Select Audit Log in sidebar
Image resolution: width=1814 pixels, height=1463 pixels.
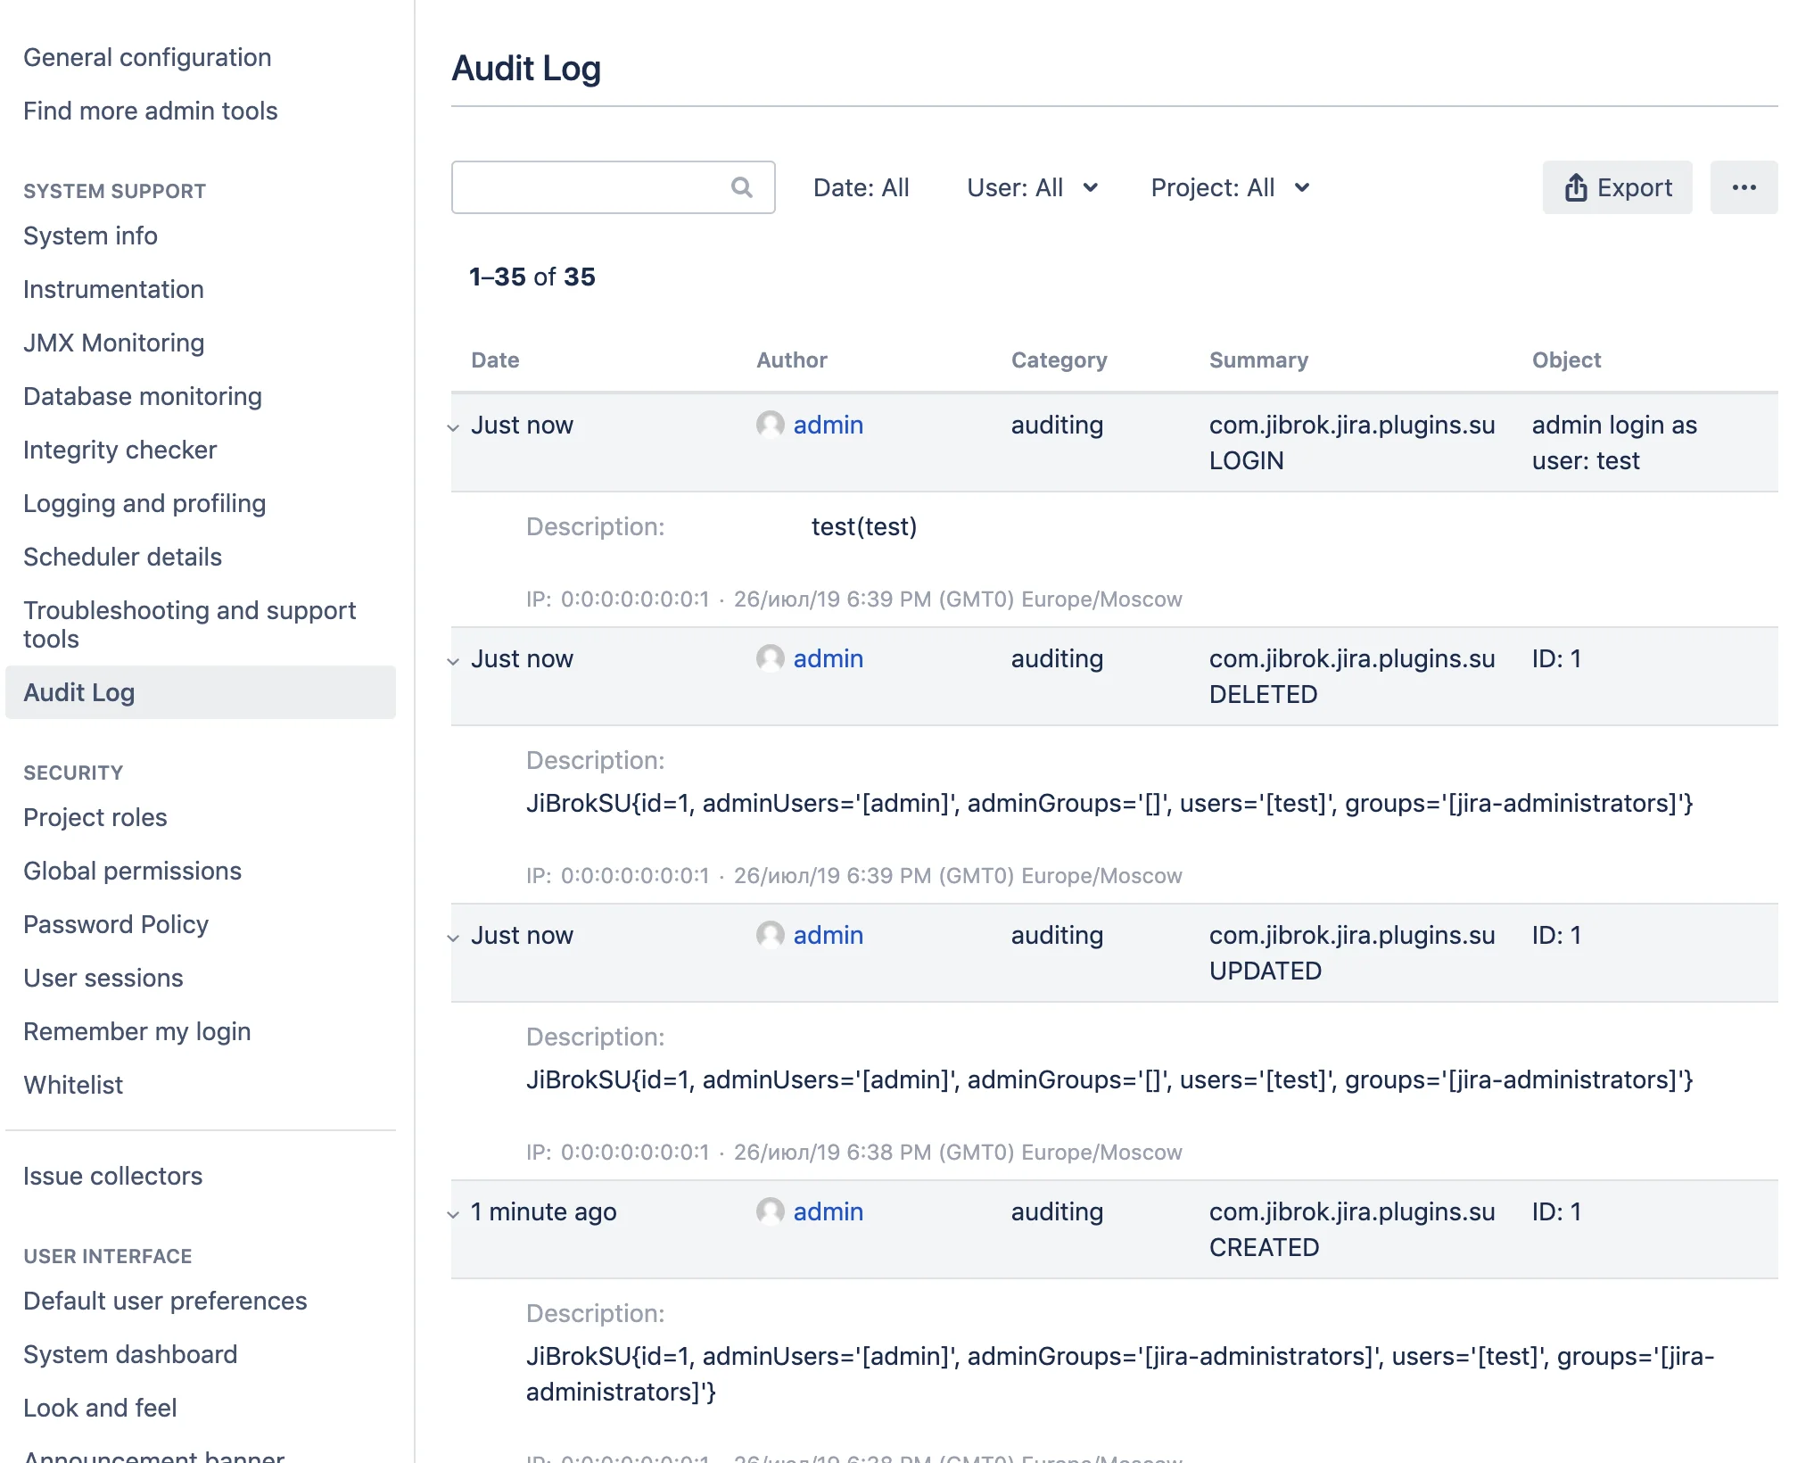pyautogui.click(x=200, y=692)
